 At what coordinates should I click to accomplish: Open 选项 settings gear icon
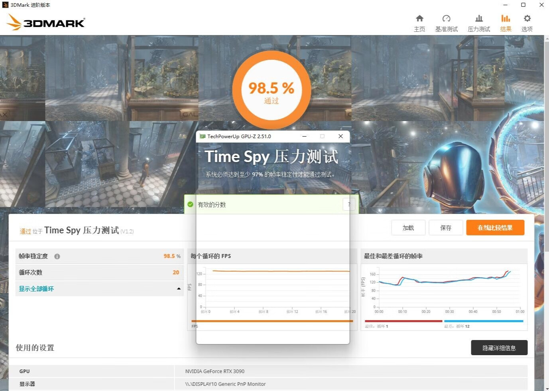pos(527,22)
